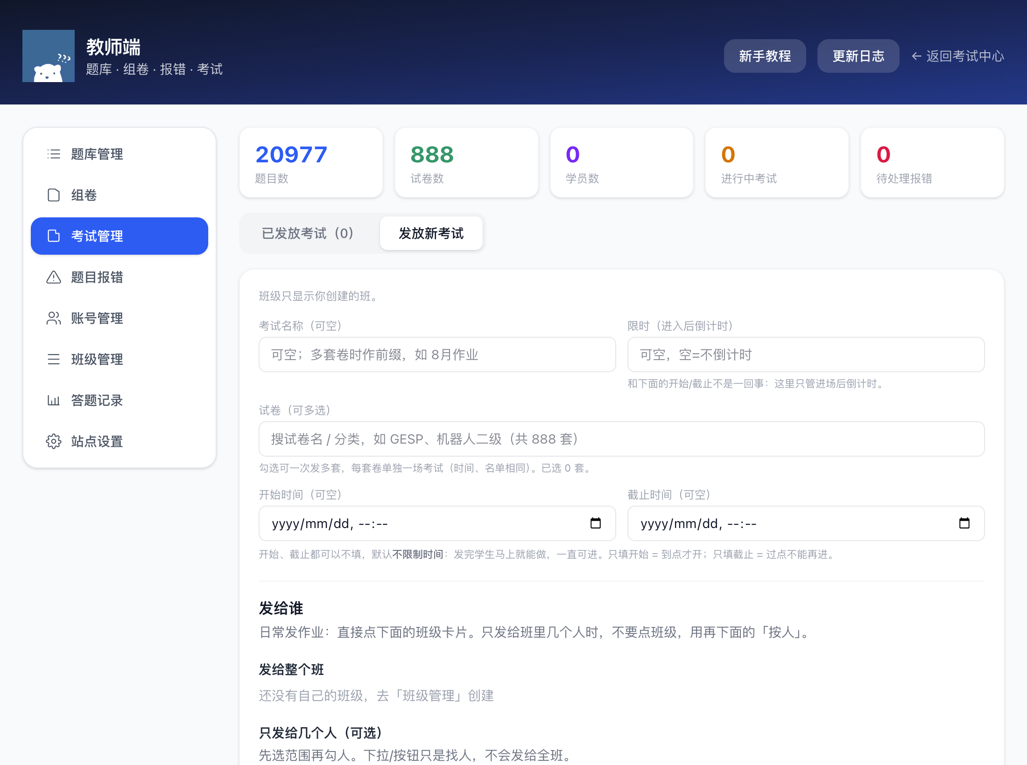Viewport: 1027px width, 765px height.
Task: Click the 题库管理 list icon
Action: point(54,154)
